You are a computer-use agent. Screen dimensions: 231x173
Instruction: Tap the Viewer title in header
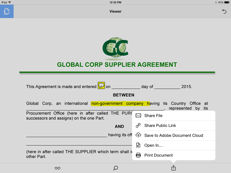pyautogui.click(x=115, y=12)
